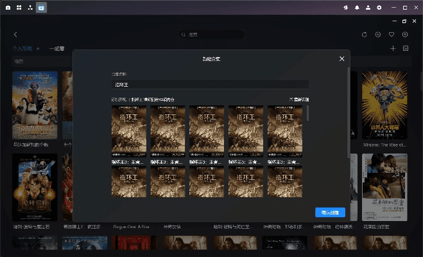
Task: Click the poster list scrollbar in dialog
Action: click(x=307, y=114)
